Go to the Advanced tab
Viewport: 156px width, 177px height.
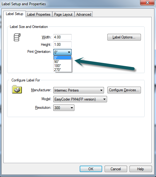click(84, 14)
